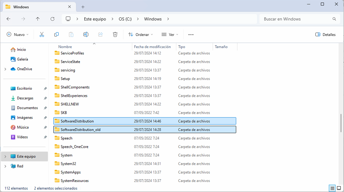Switch to large icons view icon
Screen dimensions: 344x192
coord(339,188)
